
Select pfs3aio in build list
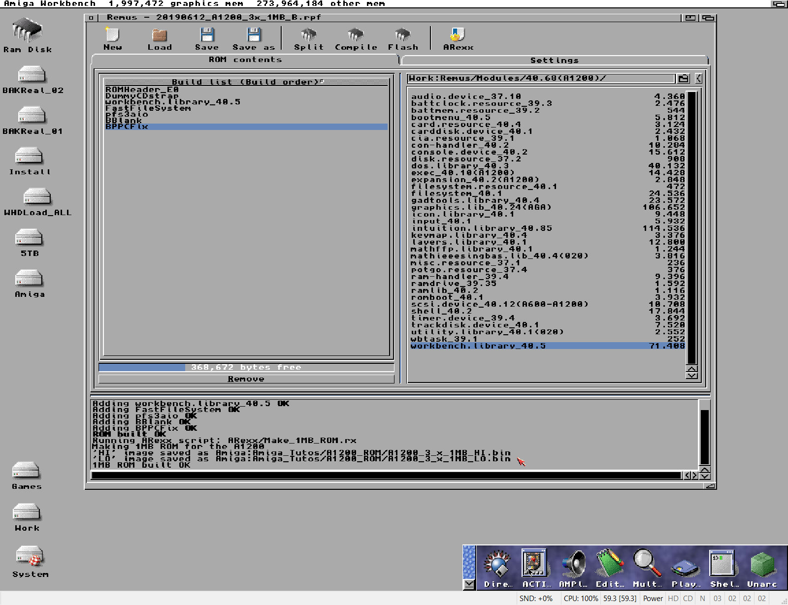(246, 114)
